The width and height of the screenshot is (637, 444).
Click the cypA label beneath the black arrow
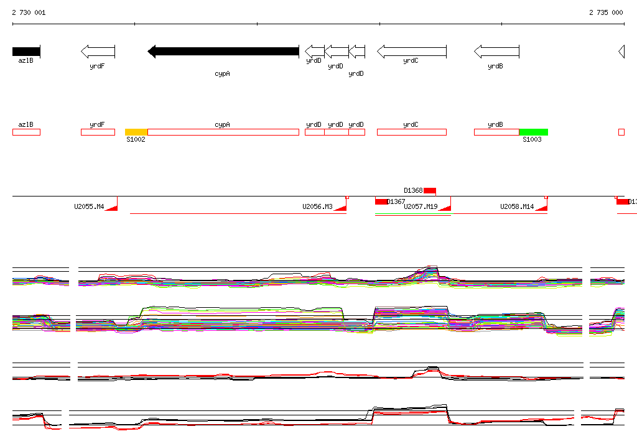(222, 74)
